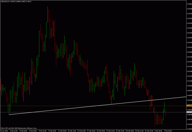Click the "12 Feb 12:00" time axis label

coord(72,131)
